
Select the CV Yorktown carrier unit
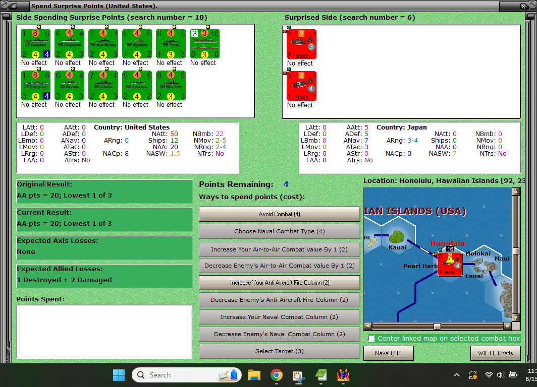click(36, 44)
